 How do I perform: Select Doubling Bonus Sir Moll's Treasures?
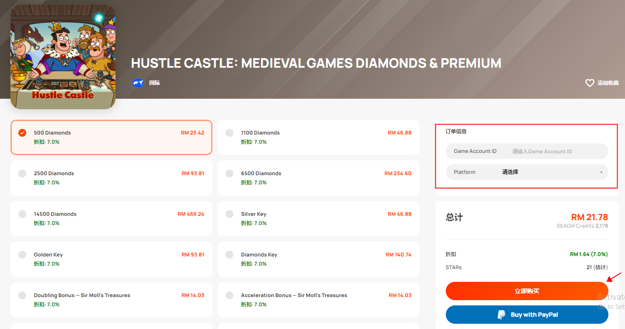pyautogui.click(x=111, y=300)
